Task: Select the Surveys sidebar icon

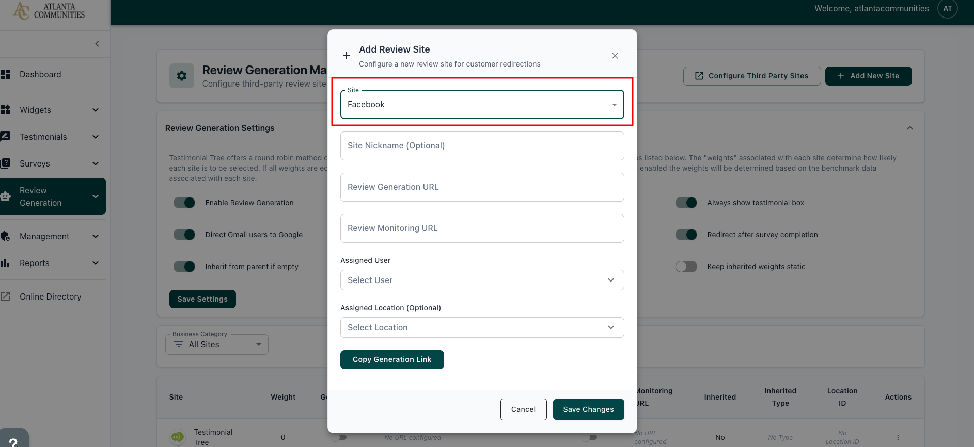Action: tap(5, 163)
